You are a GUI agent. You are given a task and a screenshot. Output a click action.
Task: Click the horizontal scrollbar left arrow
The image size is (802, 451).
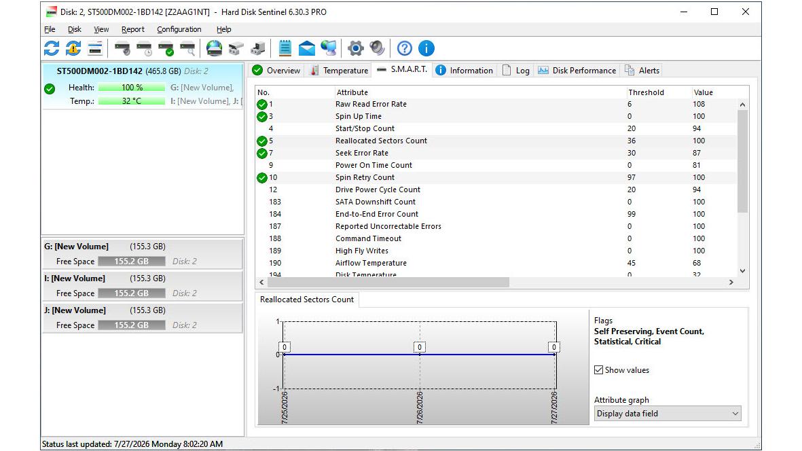[262, 283]
